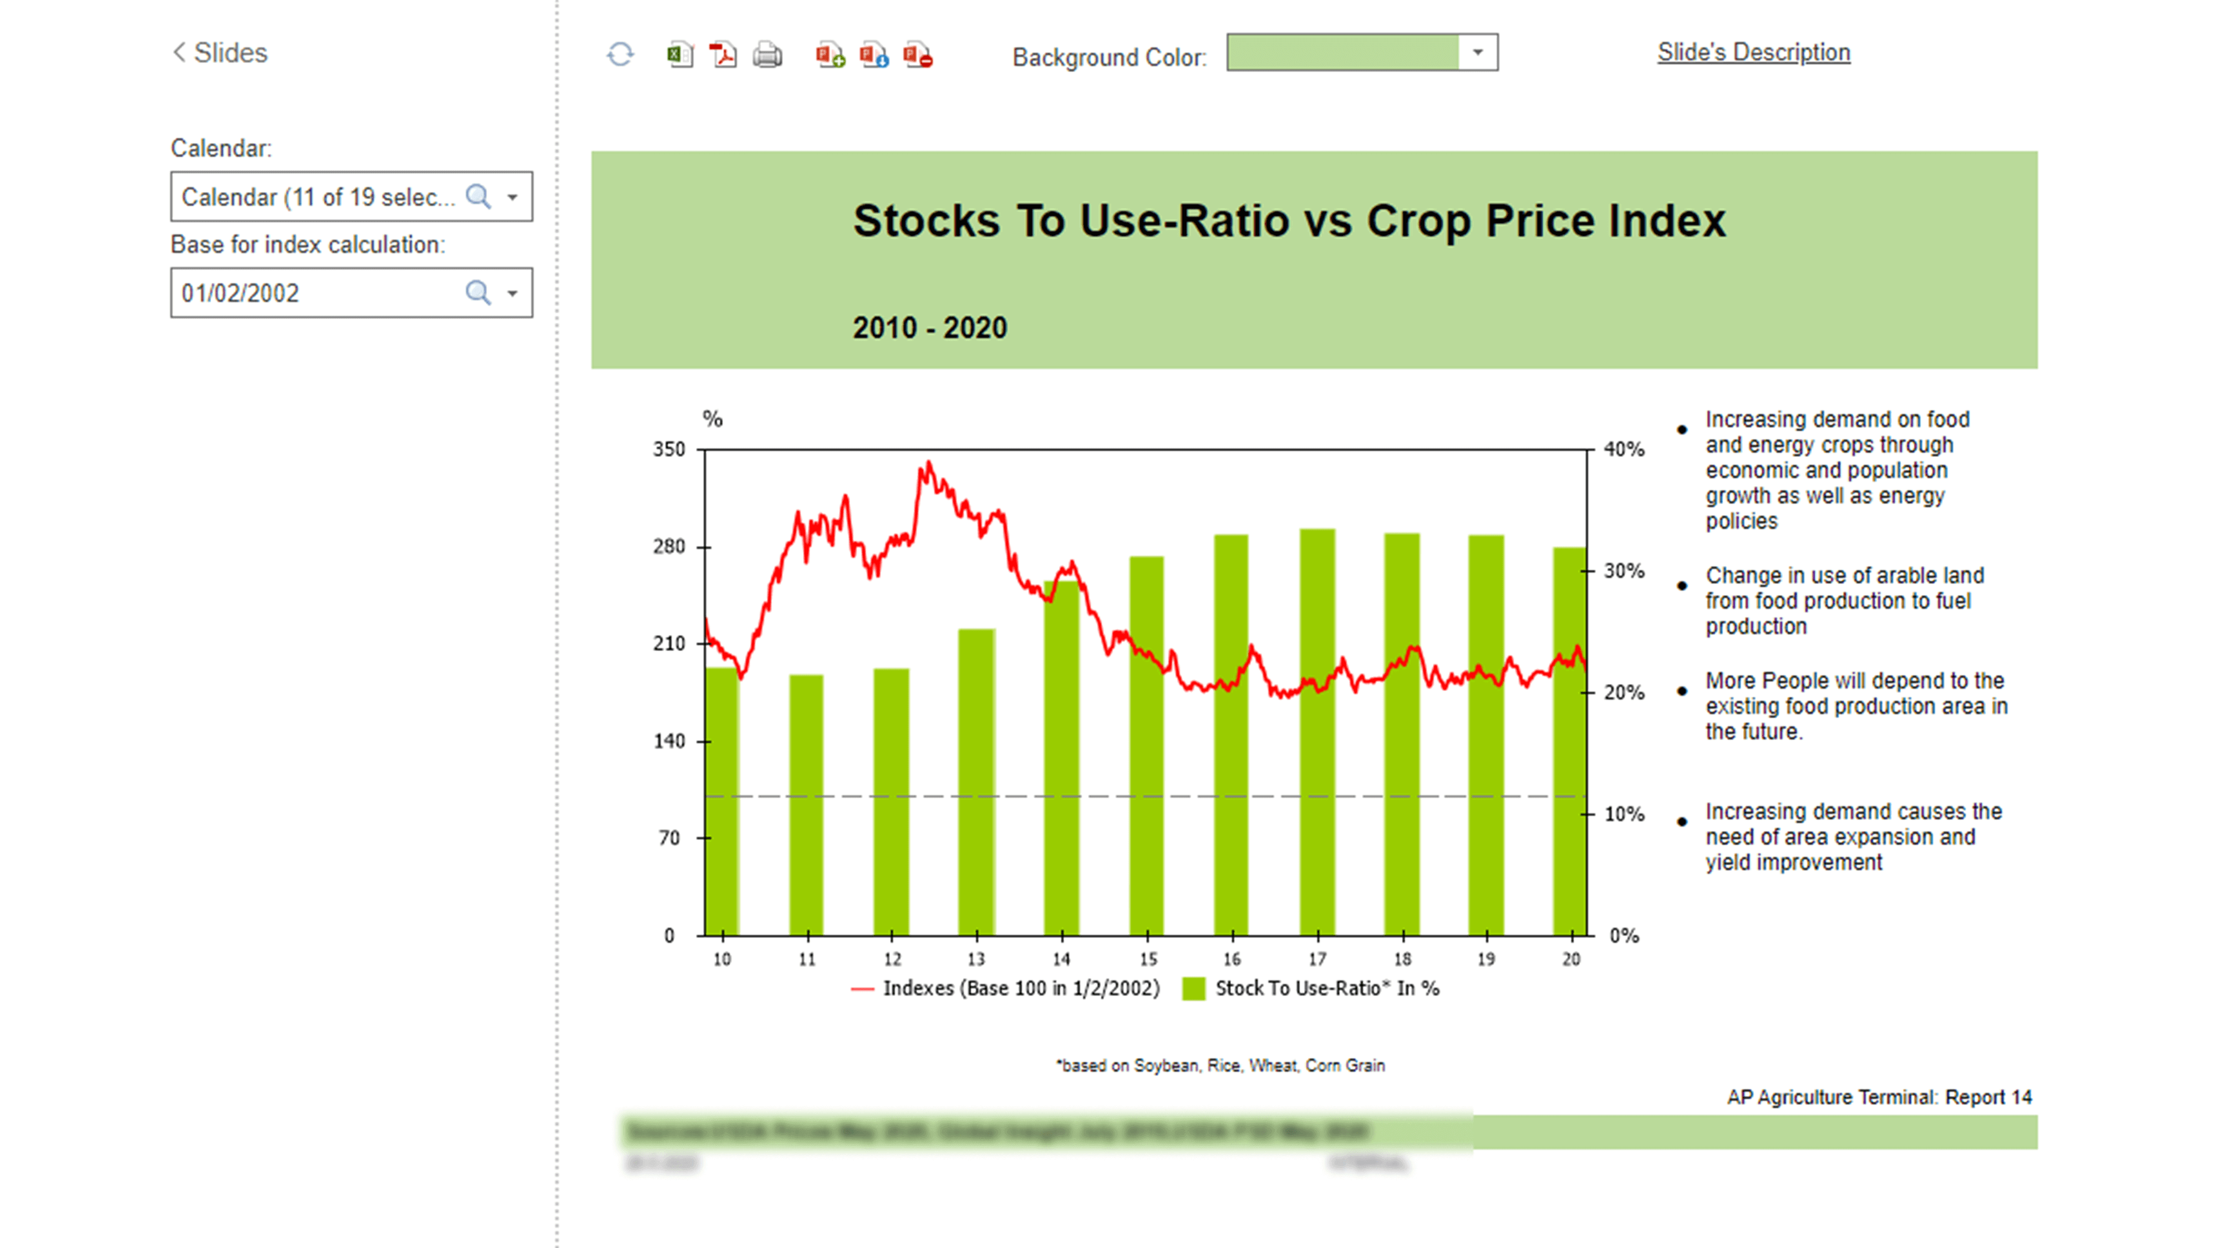Go back to Slides
This screenshot has width=2218, height=1248.
coord(221,53)
